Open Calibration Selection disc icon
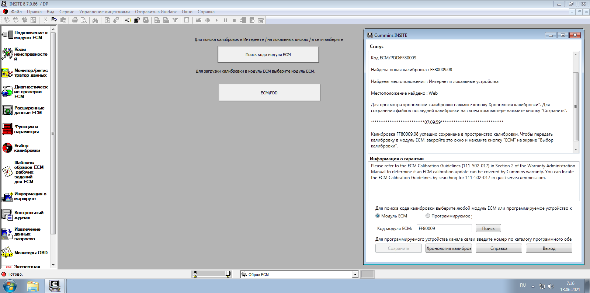The image size is (590, 293). 7,148
